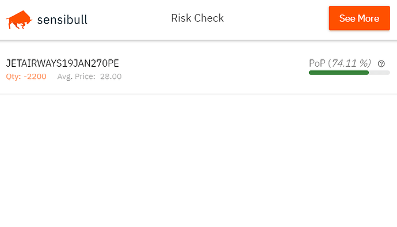Click the word Risk in the header
397x227 pixels.
(181, 18)
